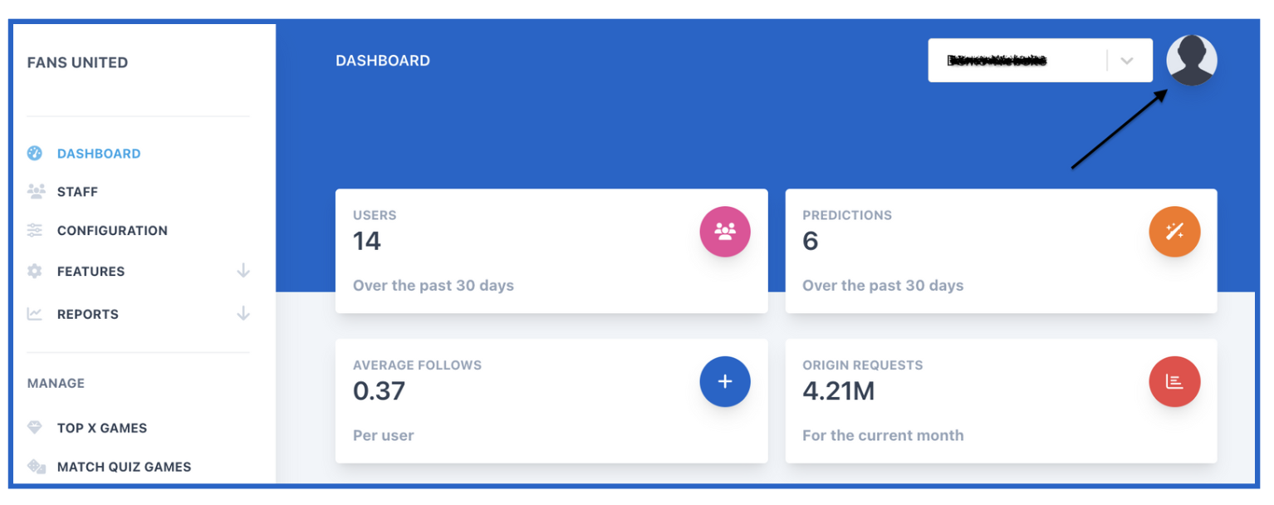The image size is (1274, 505).
Task: Click the Reports chart icon
Action: coord(35,314)
